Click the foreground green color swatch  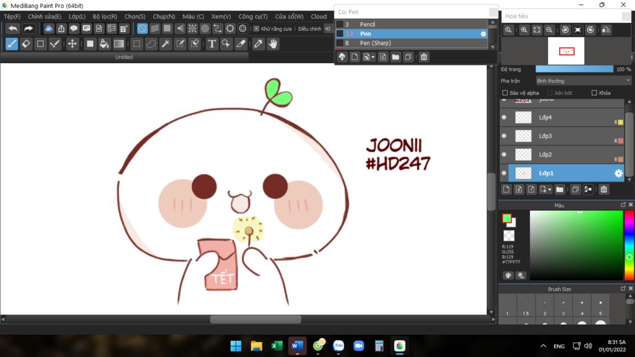(506, 218)
